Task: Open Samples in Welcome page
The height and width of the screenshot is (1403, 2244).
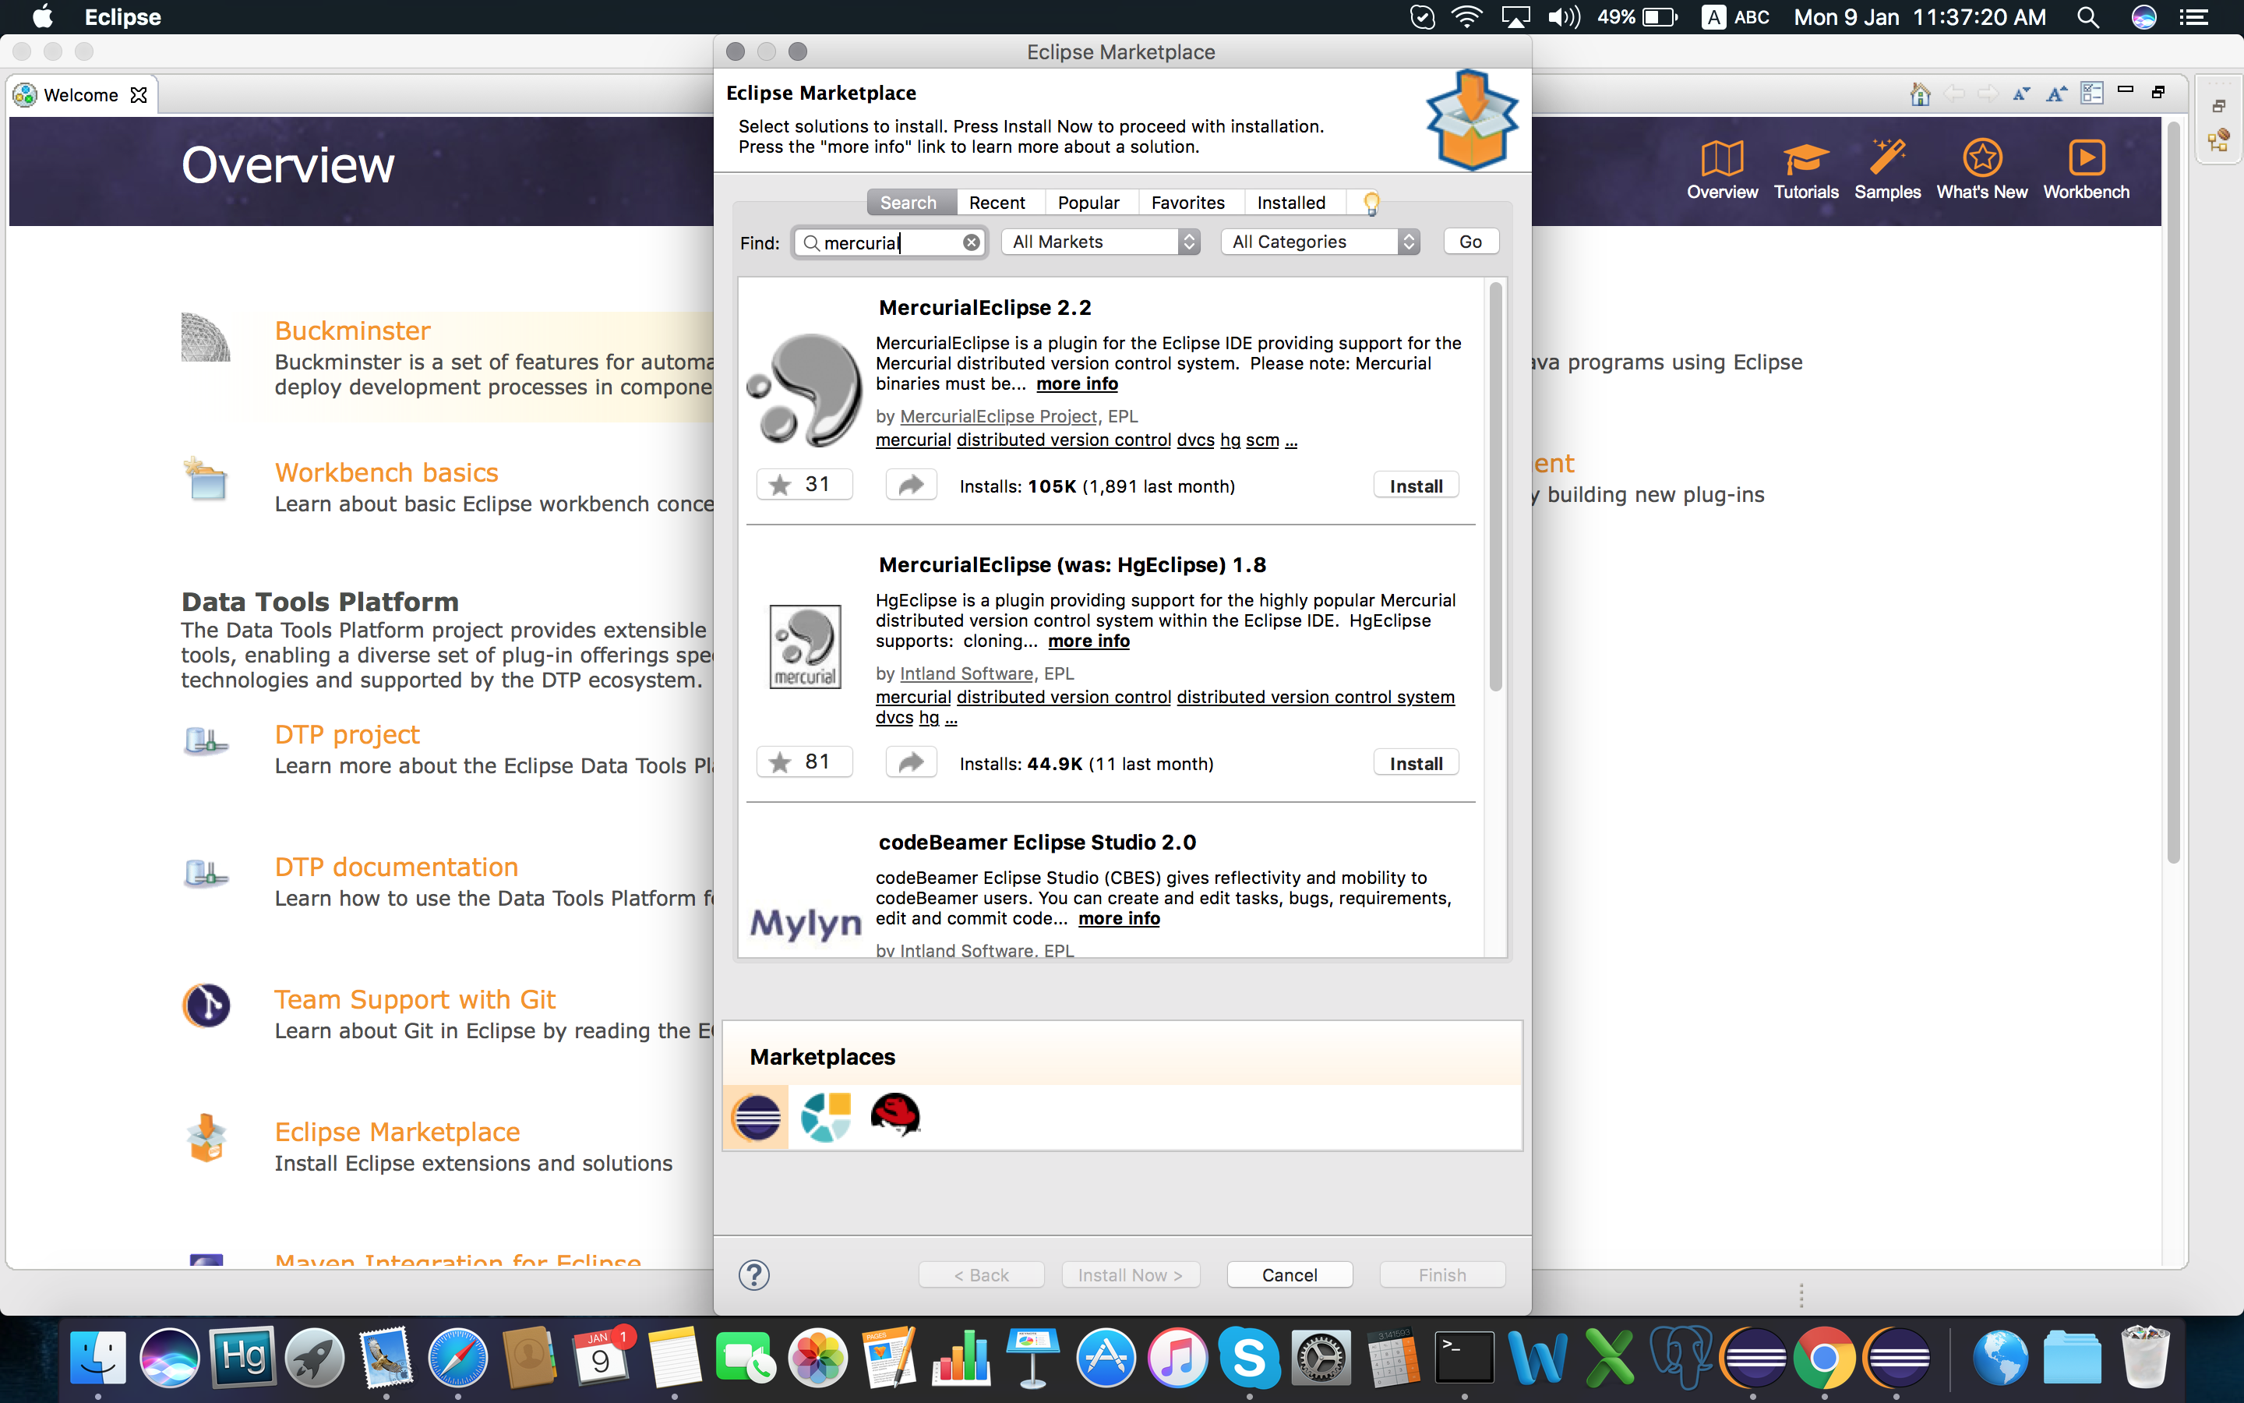Action: click(1887, 170)
